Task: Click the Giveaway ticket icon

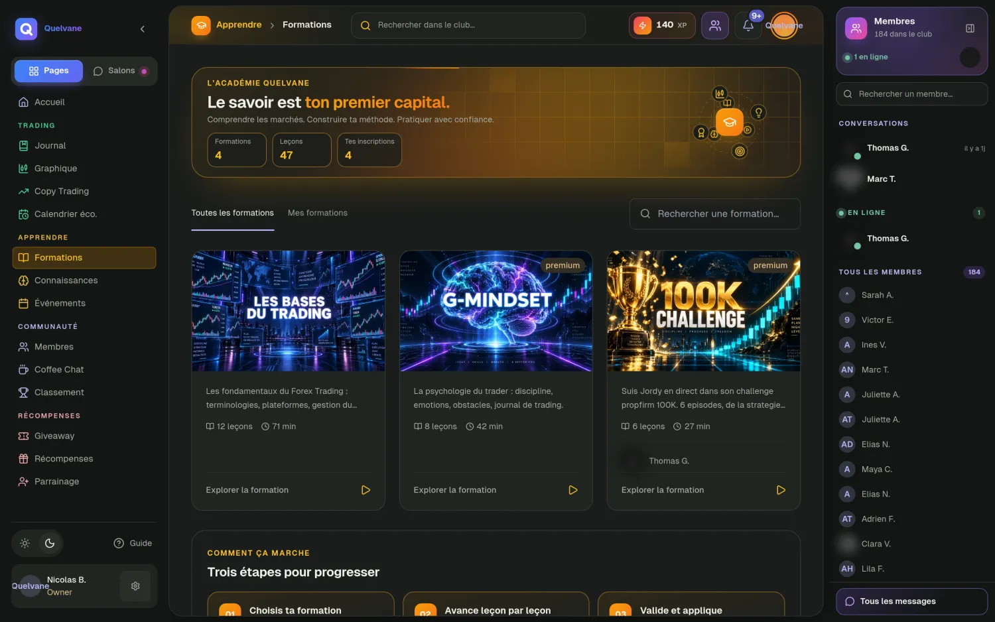Action: click(x=23, y=436)
